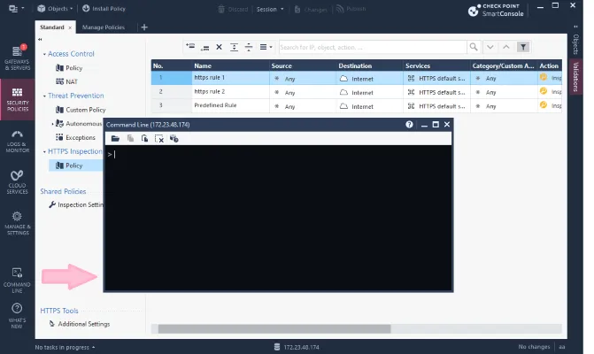Click the Discard button in top bar
The image size is (594, 354).
click(x=233, y=9)
